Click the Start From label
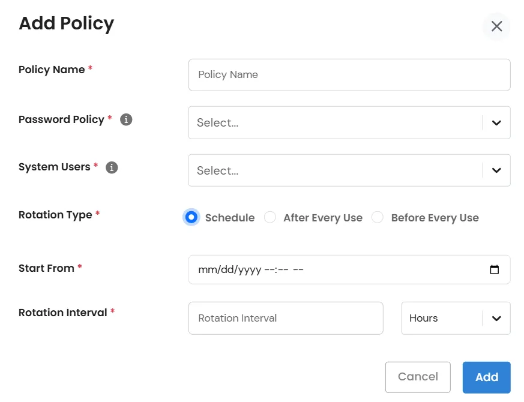The width and height of the screenshot is (524, 402). [46, 268]
